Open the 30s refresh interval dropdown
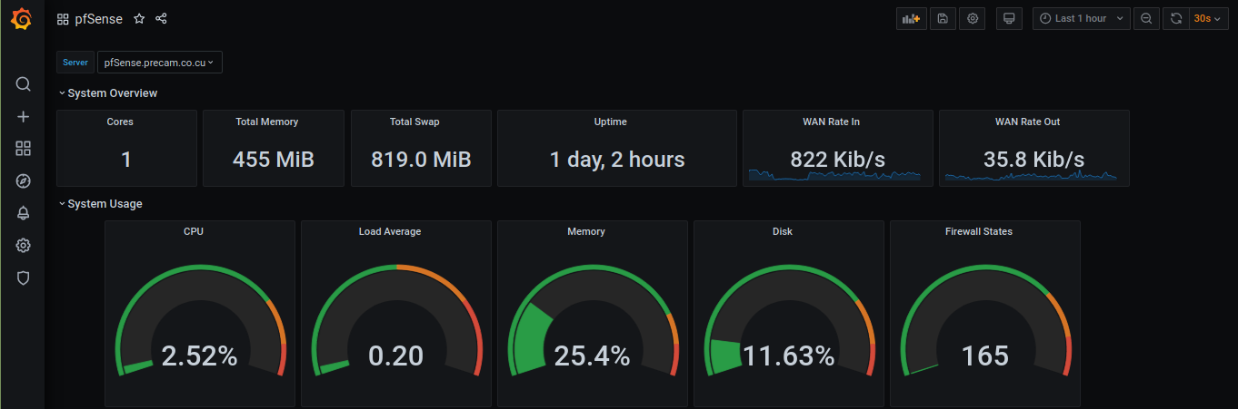1238x409 pixels. point(1207,18)
